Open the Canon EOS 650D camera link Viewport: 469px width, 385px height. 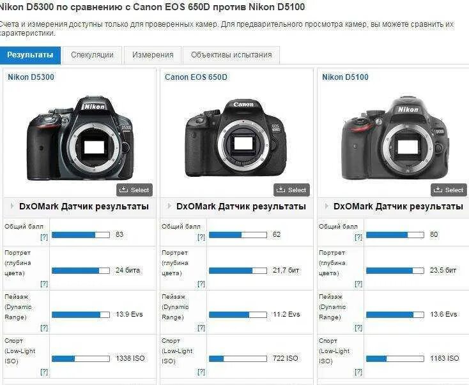(x=196, y=77)
